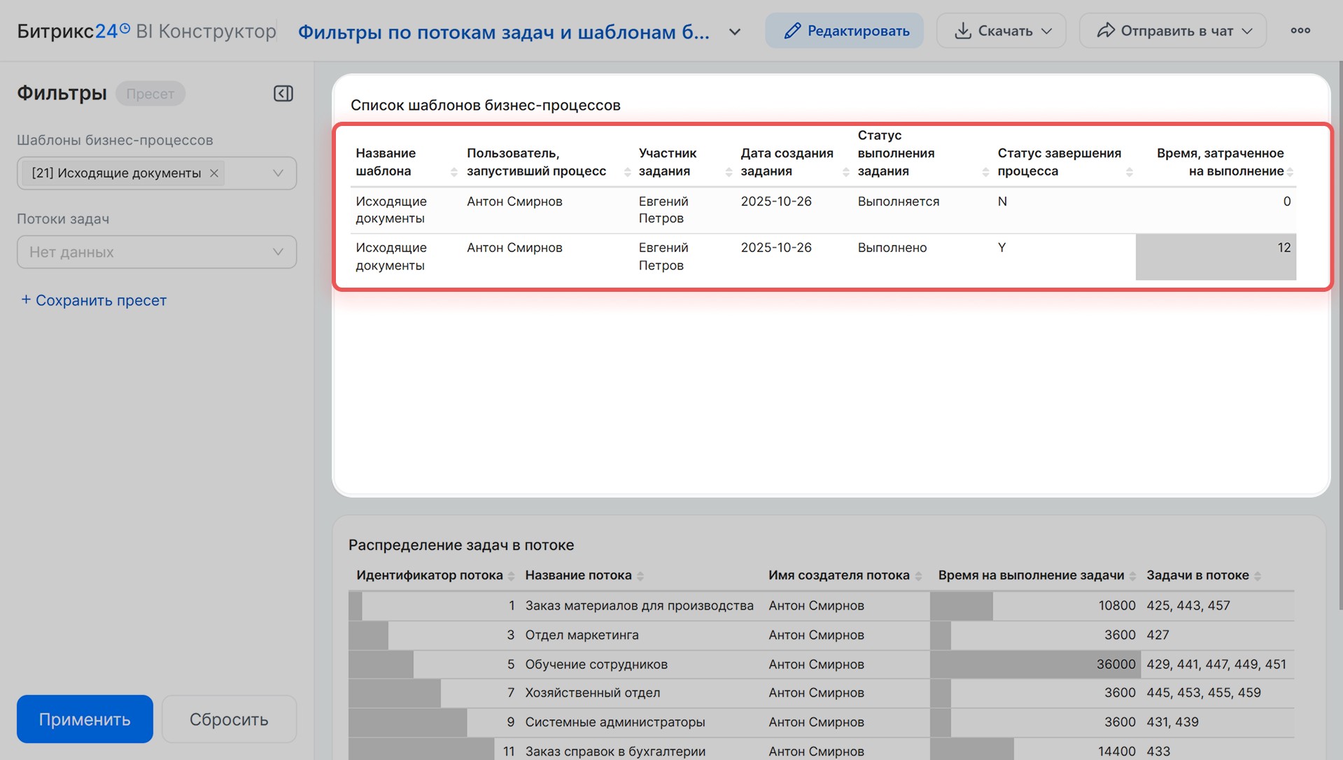
Task: Sort by 'Идентификатор потока' column arrows
Action: coord(511,576)
